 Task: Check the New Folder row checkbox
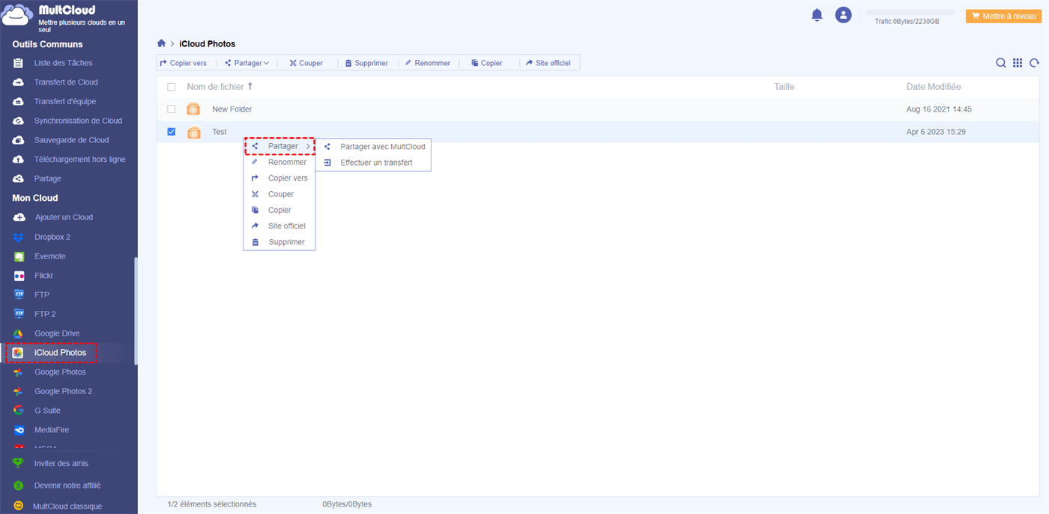tap(172, 109)
